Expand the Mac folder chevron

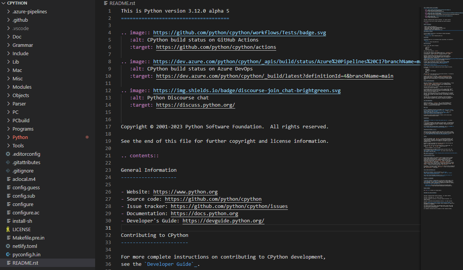coord(8,70)
